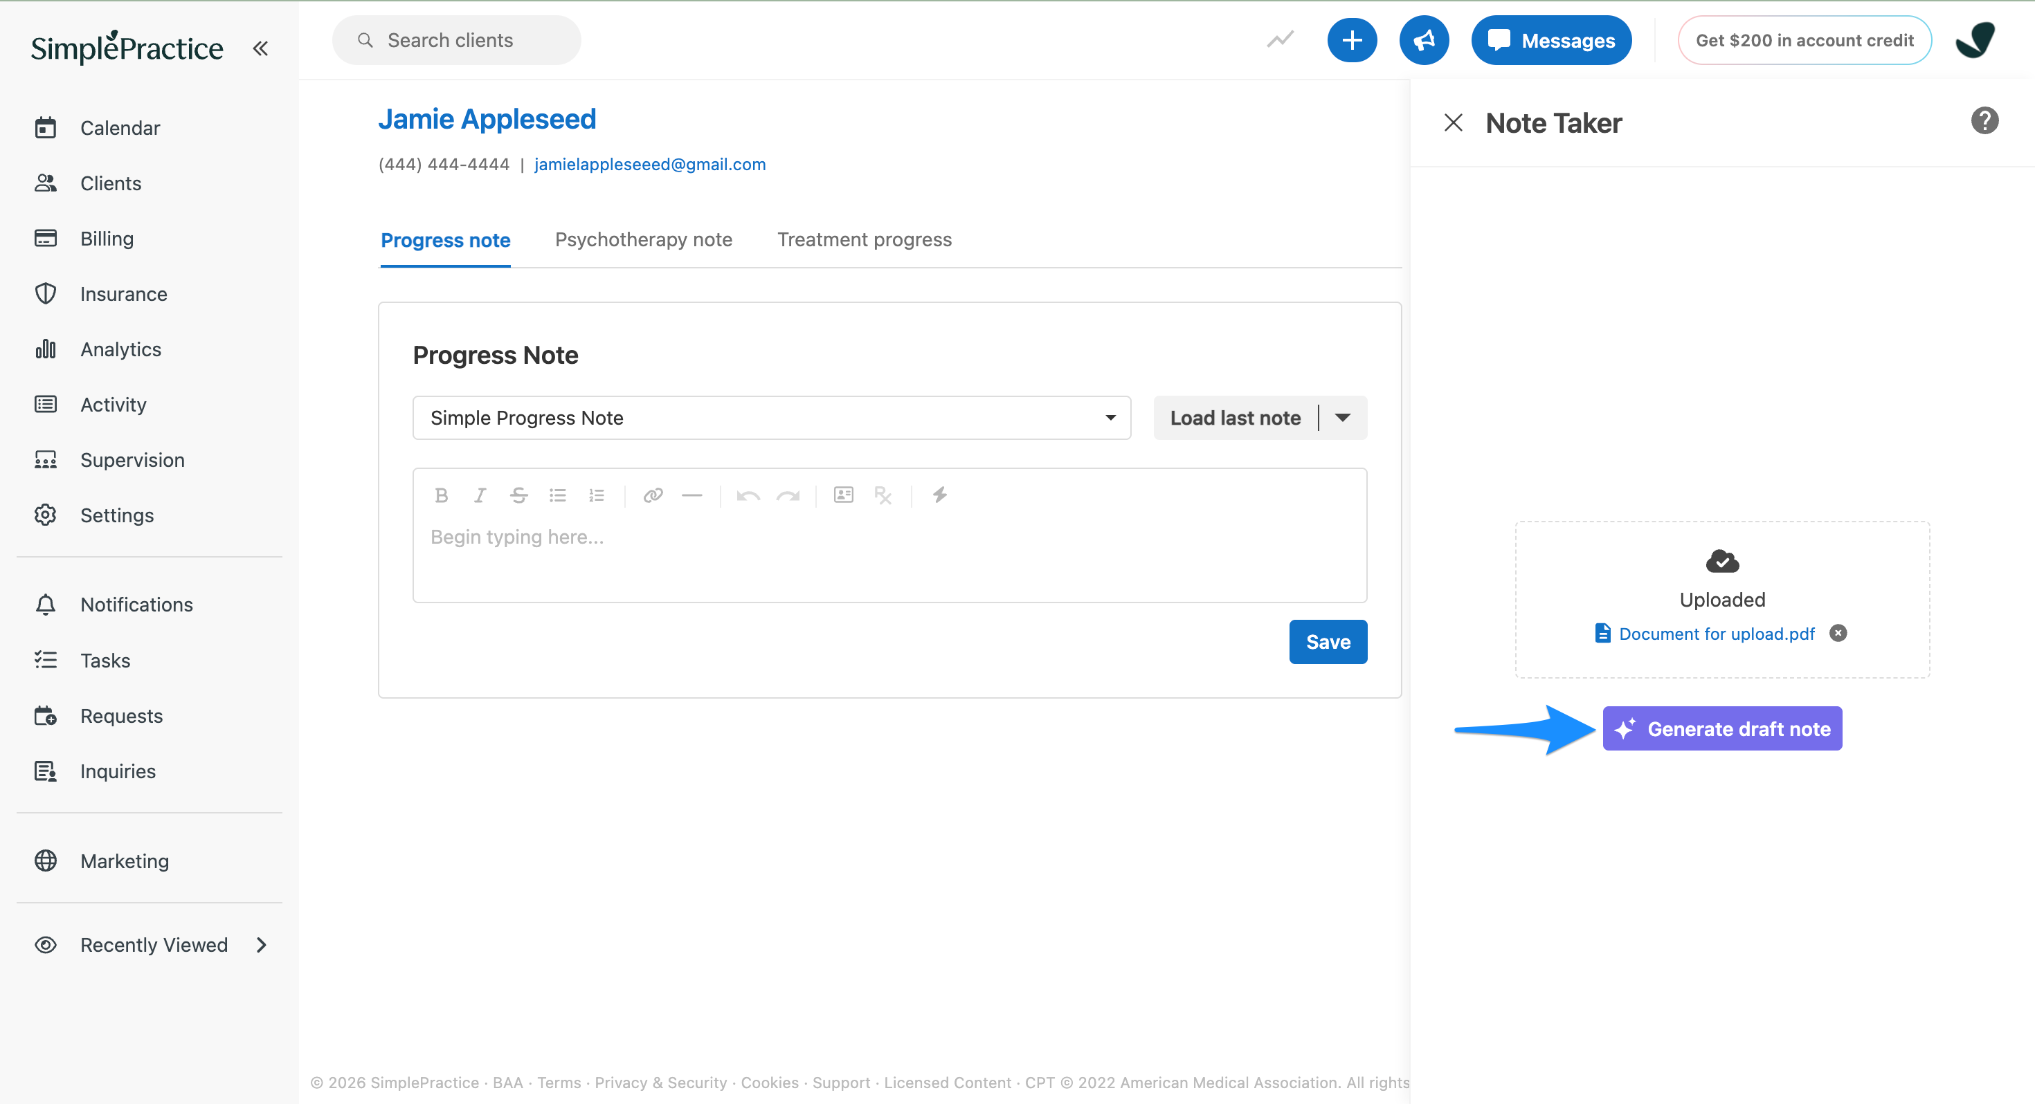This screenshot has width=2035, height=1104.
Task: Save the progress note
Action: click(1327, 642)
